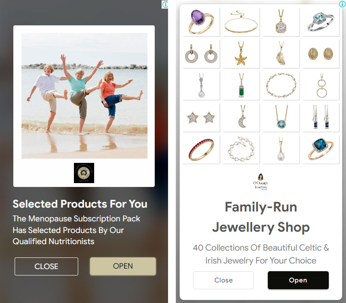Pick the gold feather pendant thumbnail

281,54
